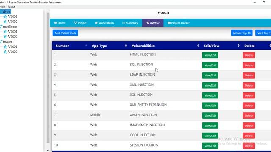The width and height of the screenshot is (271, 152).
Task: Click the Mobile Top 10 button
Action: click(242, 33)
